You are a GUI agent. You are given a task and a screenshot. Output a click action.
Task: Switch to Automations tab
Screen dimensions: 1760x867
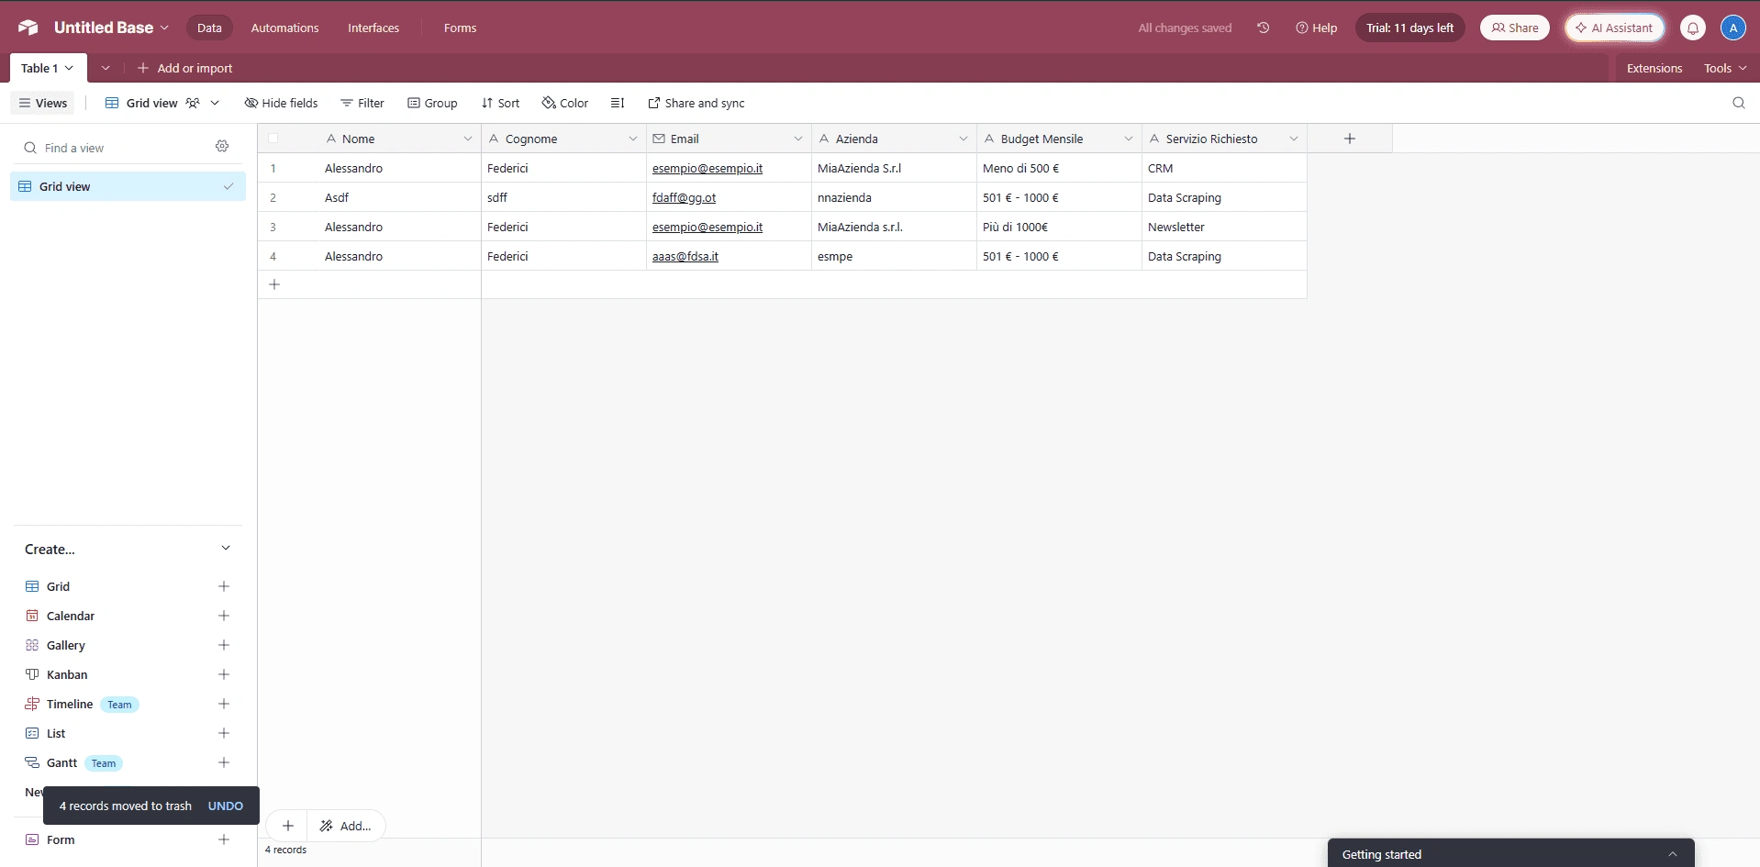[284, 28]
